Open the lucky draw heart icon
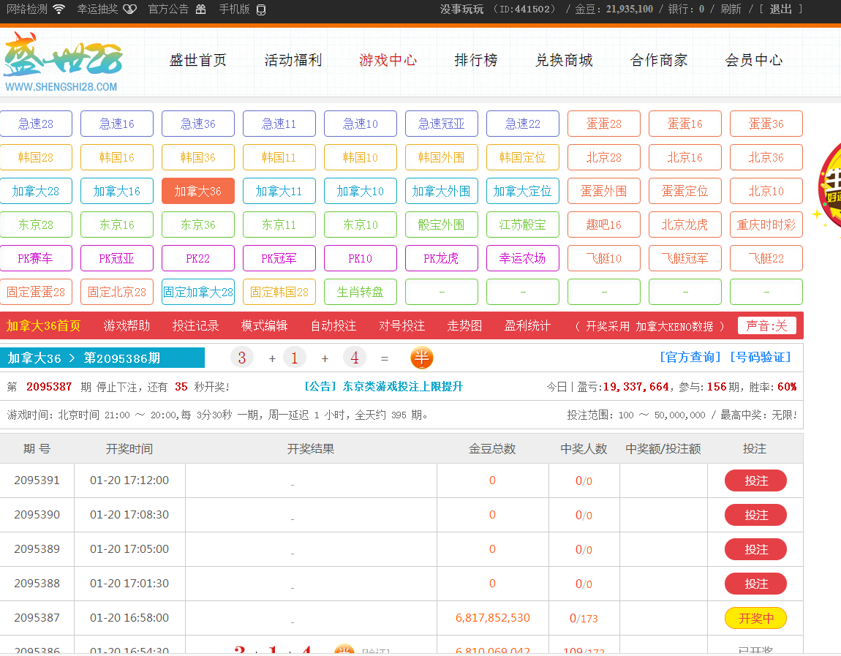 pos(129,10)
